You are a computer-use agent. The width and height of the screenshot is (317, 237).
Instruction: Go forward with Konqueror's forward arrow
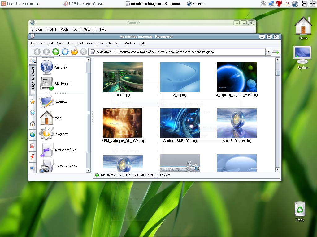pyautogui.click(x=46, y=52)
